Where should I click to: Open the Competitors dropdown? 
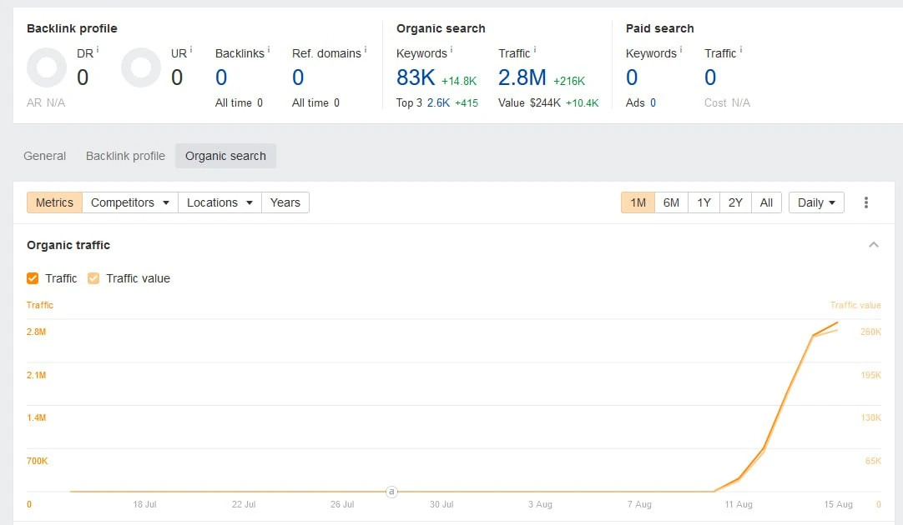(x=130, y=202)
